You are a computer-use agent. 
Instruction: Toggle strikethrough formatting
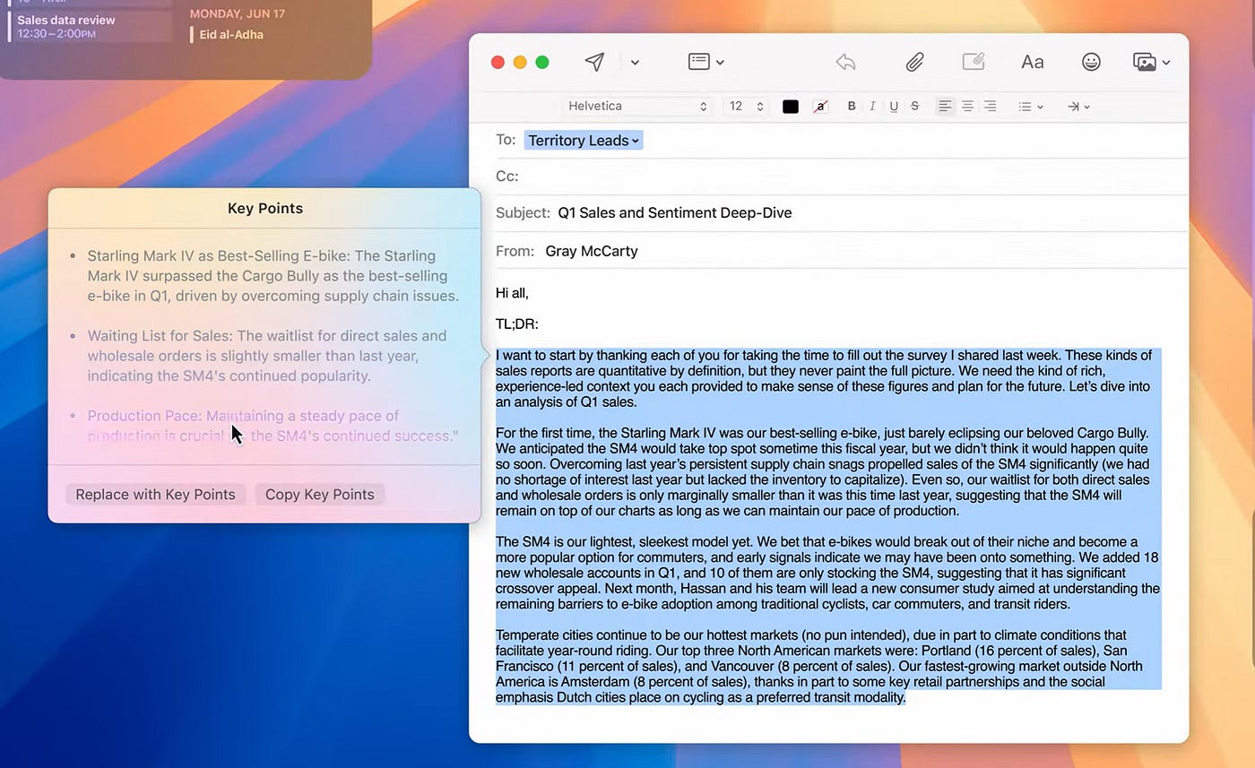coord(914,106)
